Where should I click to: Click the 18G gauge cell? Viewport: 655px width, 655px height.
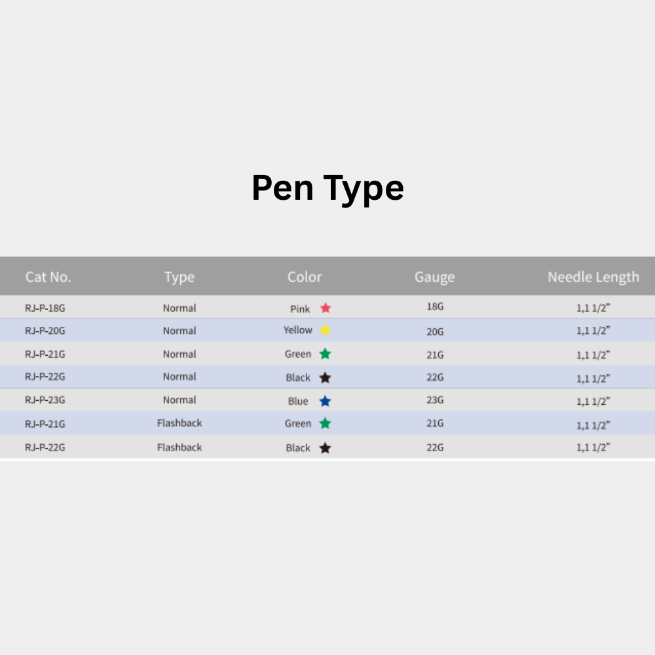[435, 307]
